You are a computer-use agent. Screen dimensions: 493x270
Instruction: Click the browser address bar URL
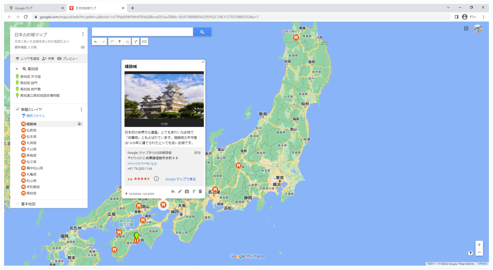149,17
